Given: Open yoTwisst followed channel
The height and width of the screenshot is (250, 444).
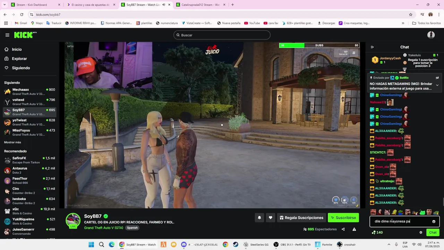Looking at the screenshot, I should [x=29, y=122].
